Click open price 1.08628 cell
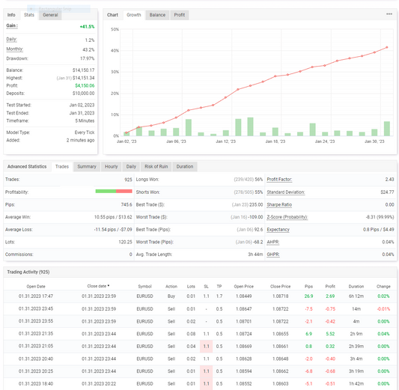Viewport: 399px width, 390px height. click(x=243, y=359)
